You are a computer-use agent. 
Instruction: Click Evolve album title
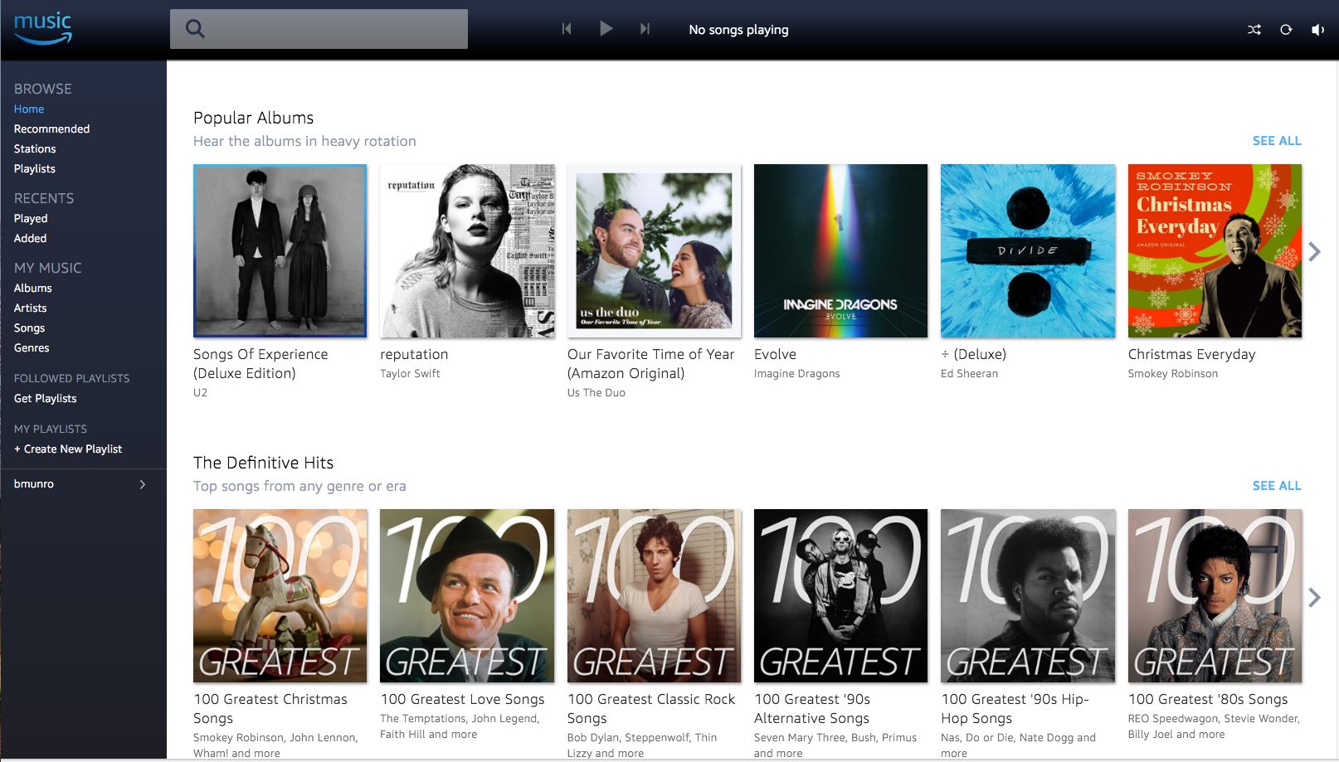tap(775, 354)
